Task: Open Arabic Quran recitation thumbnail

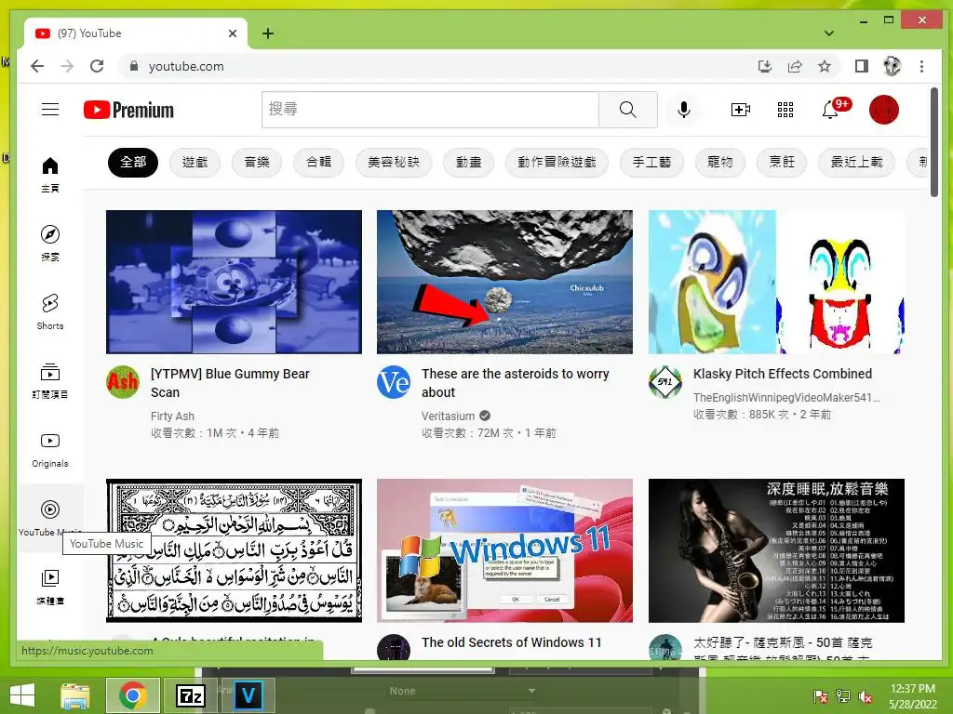Action: point(234,550)
